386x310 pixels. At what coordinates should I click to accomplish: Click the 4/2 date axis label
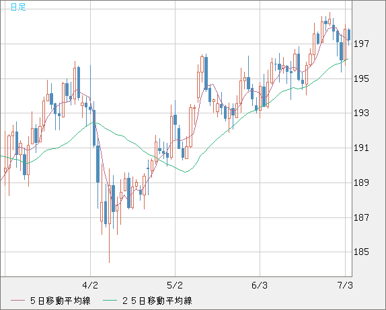point(90,285)
